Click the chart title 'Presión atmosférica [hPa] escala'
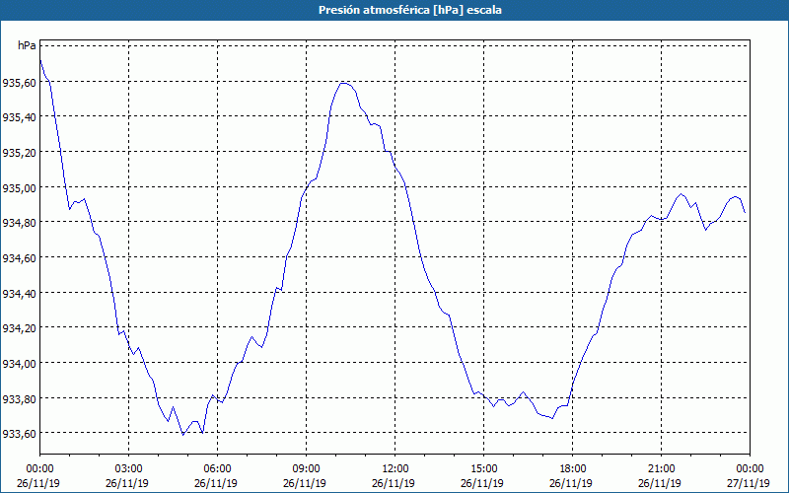 click(410, 10)
